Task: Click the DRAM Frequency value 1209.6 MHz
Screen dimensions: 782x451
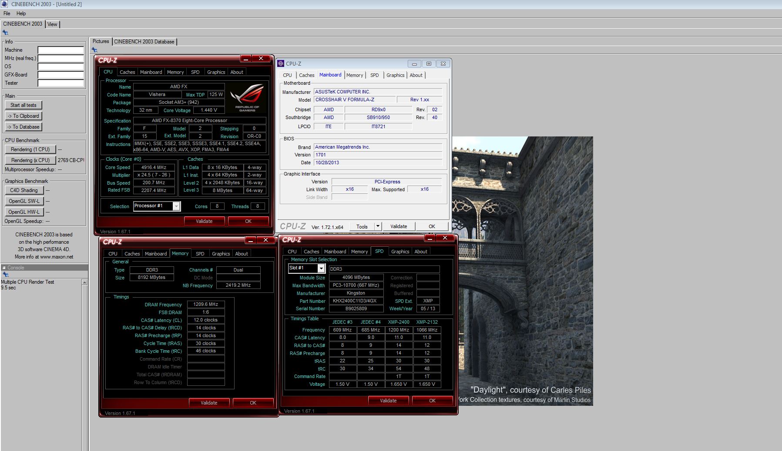Action: [x=206, y=305]
